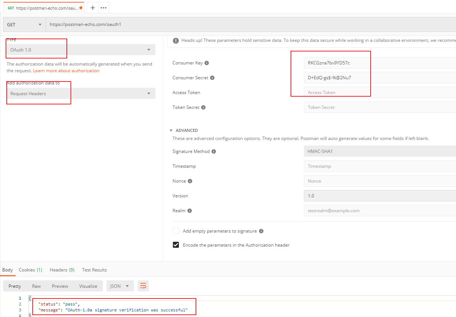456x317 pixels.
Task: Uncheck Encode the parameters in Authorization header
Action: pyautogui.click(x=176, y=245)
